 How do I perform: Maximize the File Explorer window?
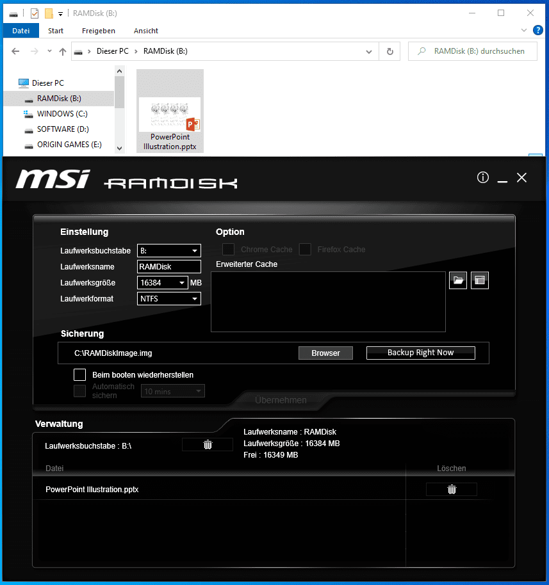tap(501, 13)
